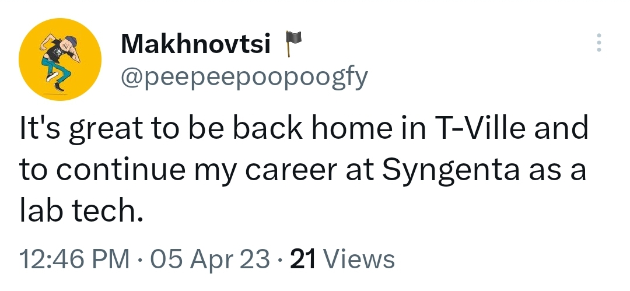Click the yellow profile avatar picture
630x291 pixels.
pos(60,60)
